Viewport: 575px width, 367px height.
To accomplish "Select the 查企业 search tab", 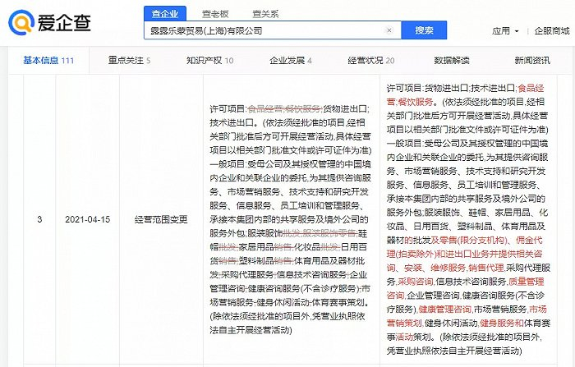I will click(x=165, y=14).
